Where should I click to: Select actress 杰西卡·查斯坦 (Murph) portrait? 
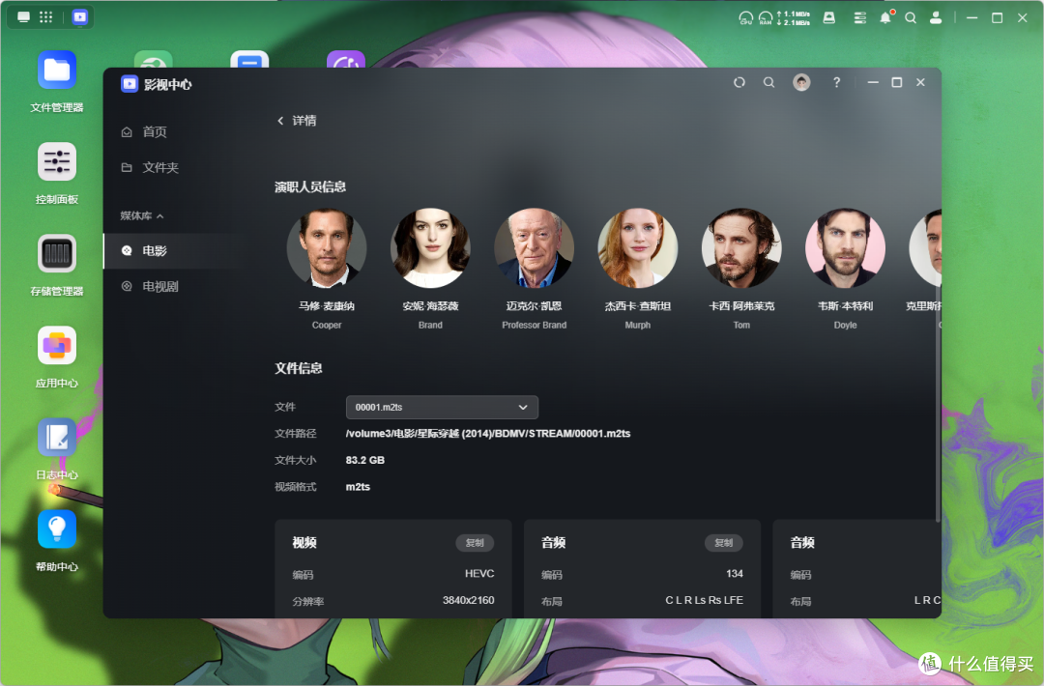pos(638,248)
